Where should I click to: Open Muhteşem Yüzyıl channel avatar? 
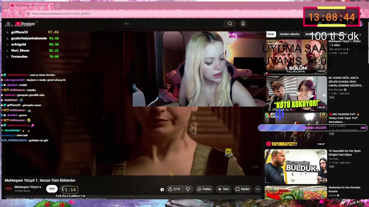[x=9, y=189]
